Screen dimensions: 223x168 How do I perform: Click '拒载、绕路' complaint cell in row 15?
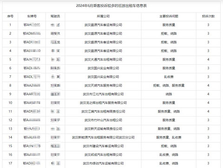point(169,146)
